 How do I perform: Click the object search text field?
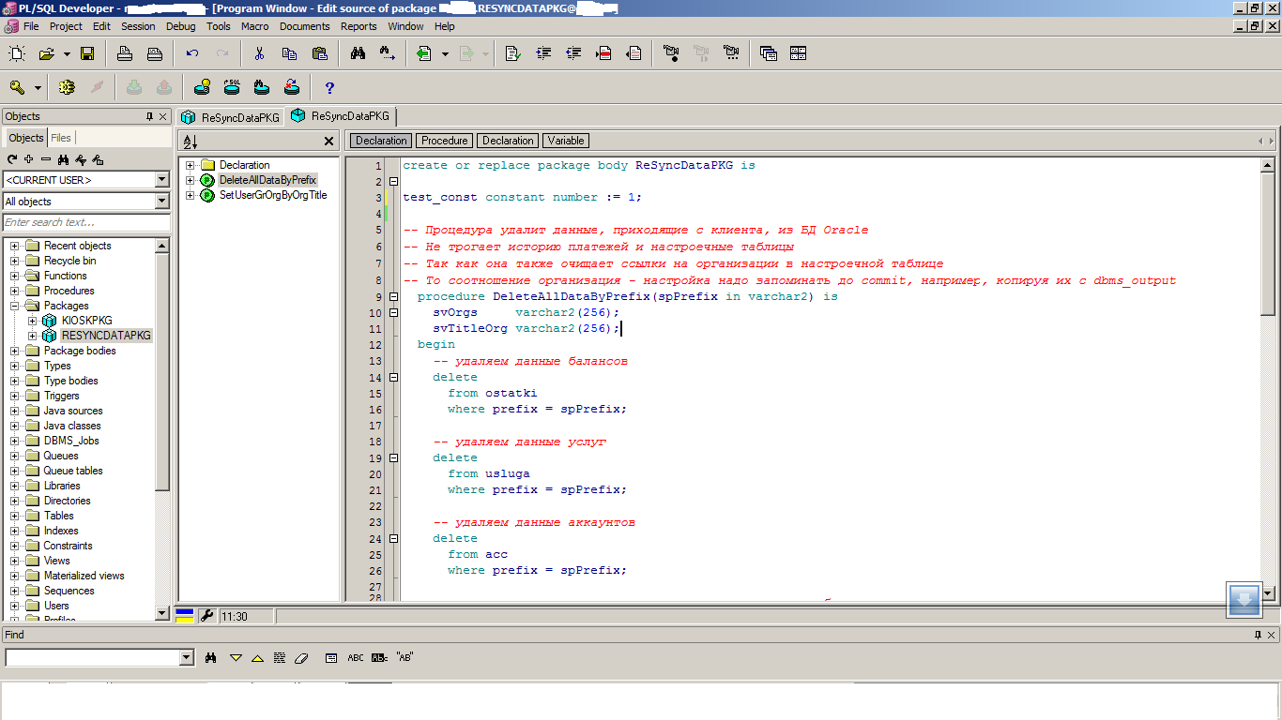86,222
